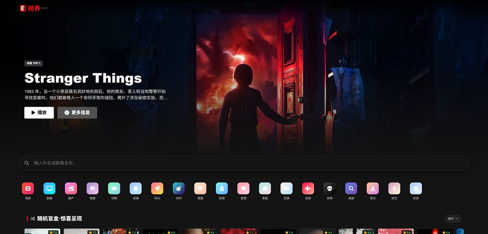Open the 犯罪 category icon

point(222,188)
